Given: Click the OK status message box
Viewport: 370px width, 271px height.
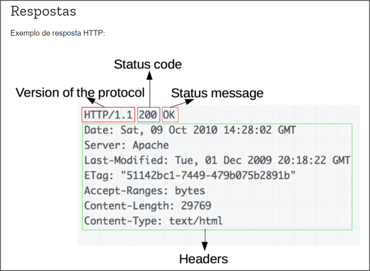Looking at the screenshot, I should pos(170,115).
